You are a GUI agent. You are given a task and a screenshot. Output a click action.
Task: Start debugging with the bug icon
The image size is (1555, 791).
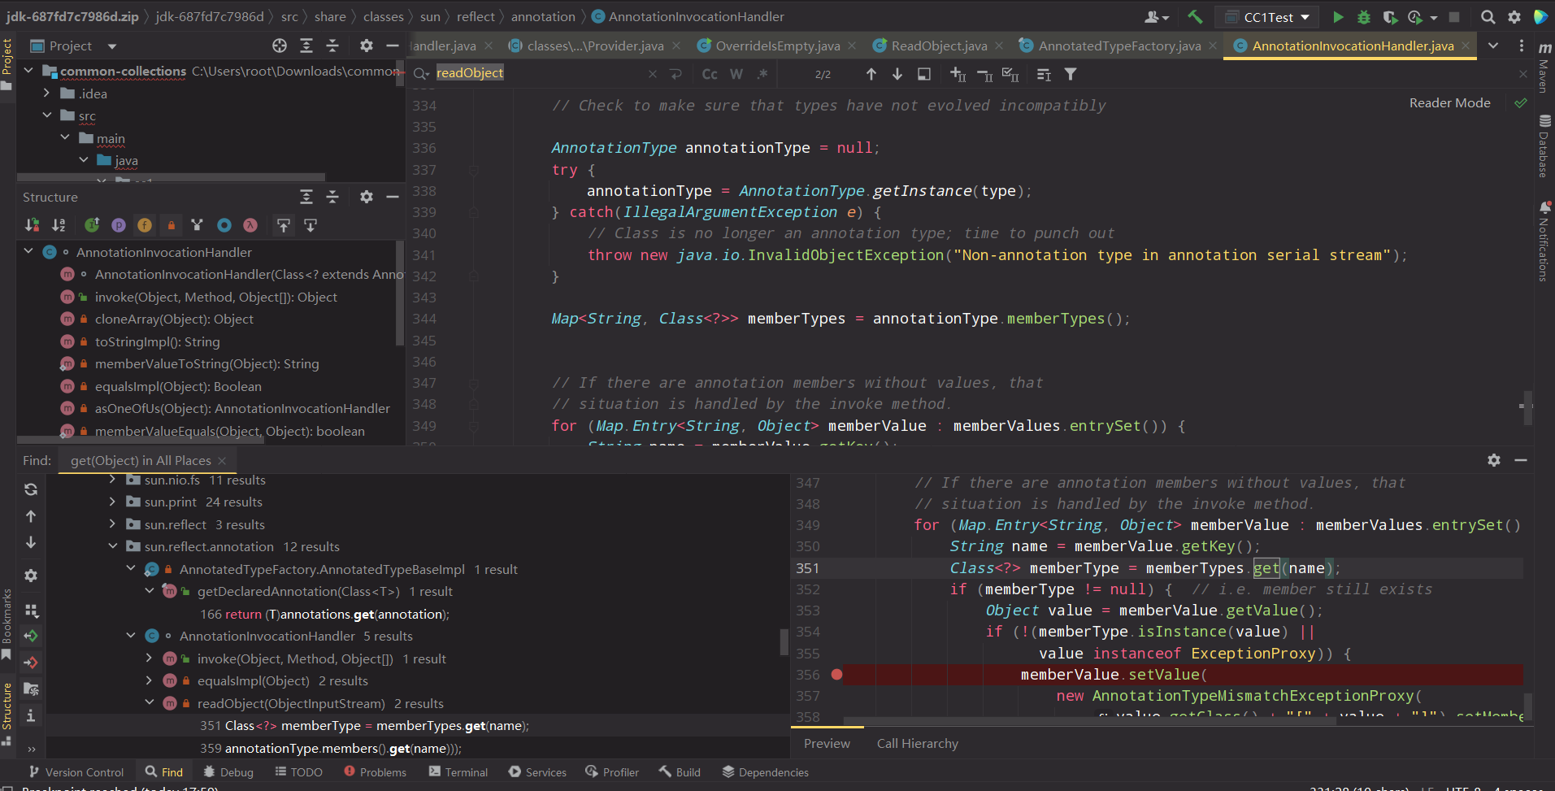1364,17
